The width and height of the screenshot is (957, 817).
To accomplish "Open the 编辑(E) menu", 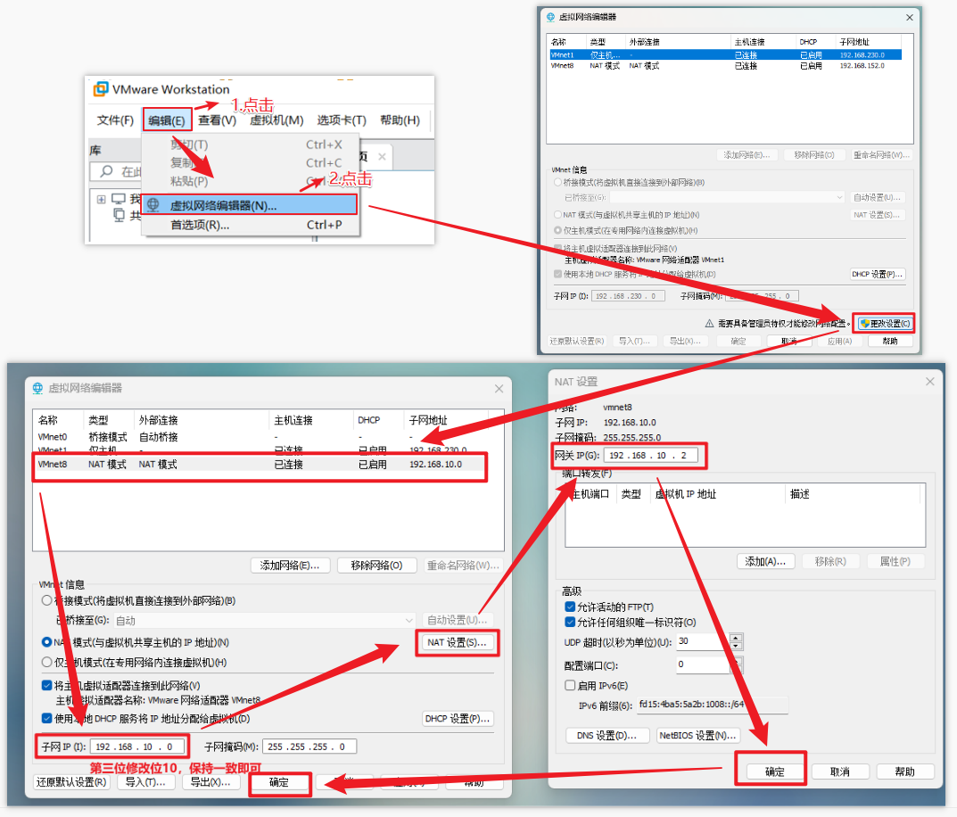I will pyautogui.click(x=167, y=120).
